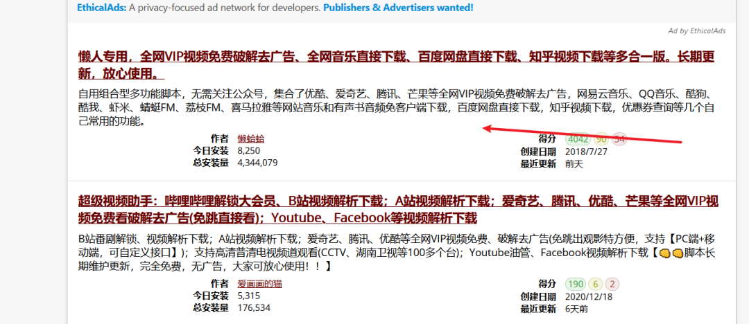Click the 得分 label beside the 190 badge
Viewport: 749px width, 324px height.
[x=547, y=284]
